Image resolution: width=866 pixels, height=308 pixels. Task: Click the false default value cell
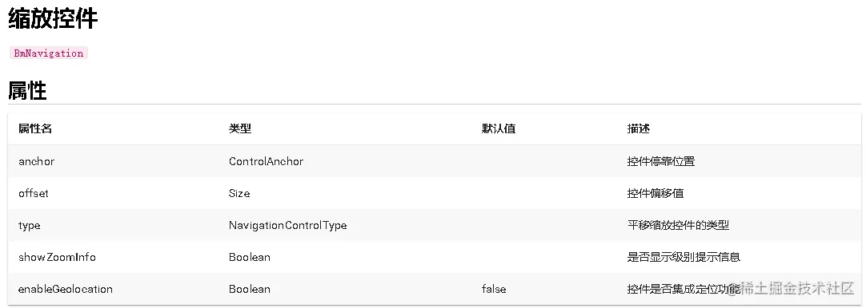pyautogui.click(x=494, y=290)
